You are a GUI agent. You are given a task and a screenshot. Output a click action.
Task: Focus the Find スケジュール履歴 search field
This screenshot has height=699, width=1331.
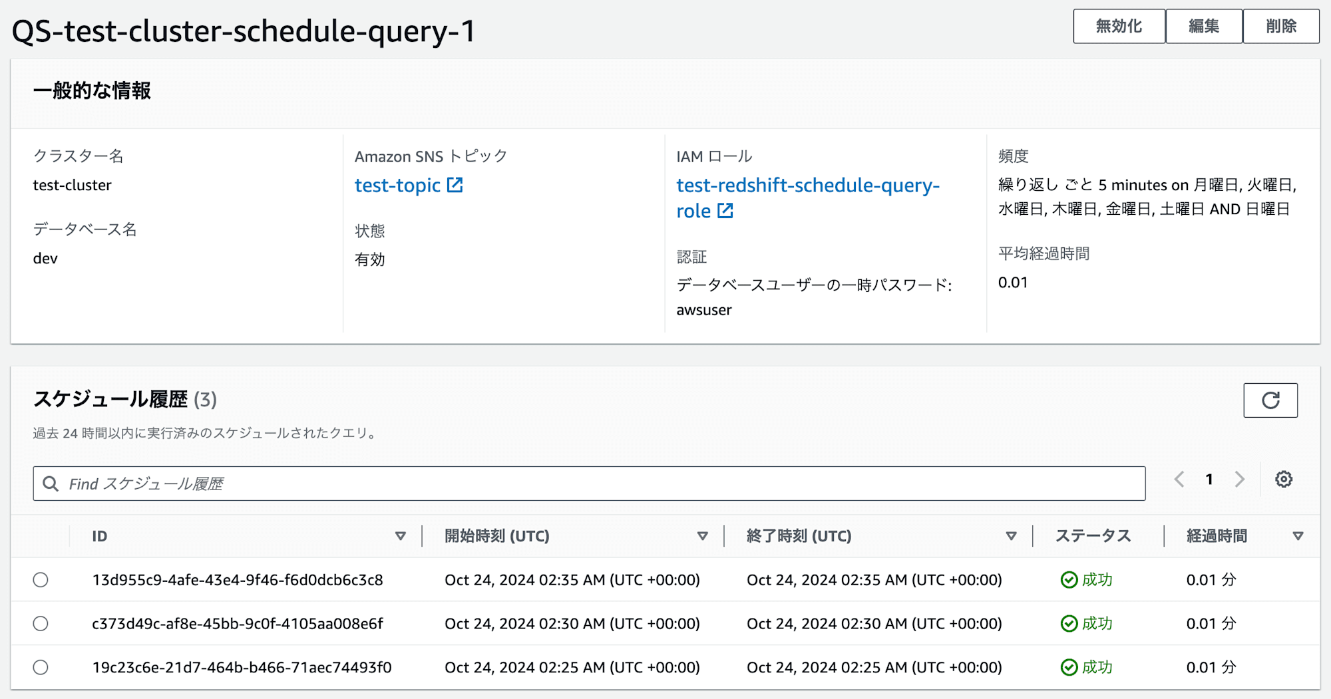click(589, 484)
